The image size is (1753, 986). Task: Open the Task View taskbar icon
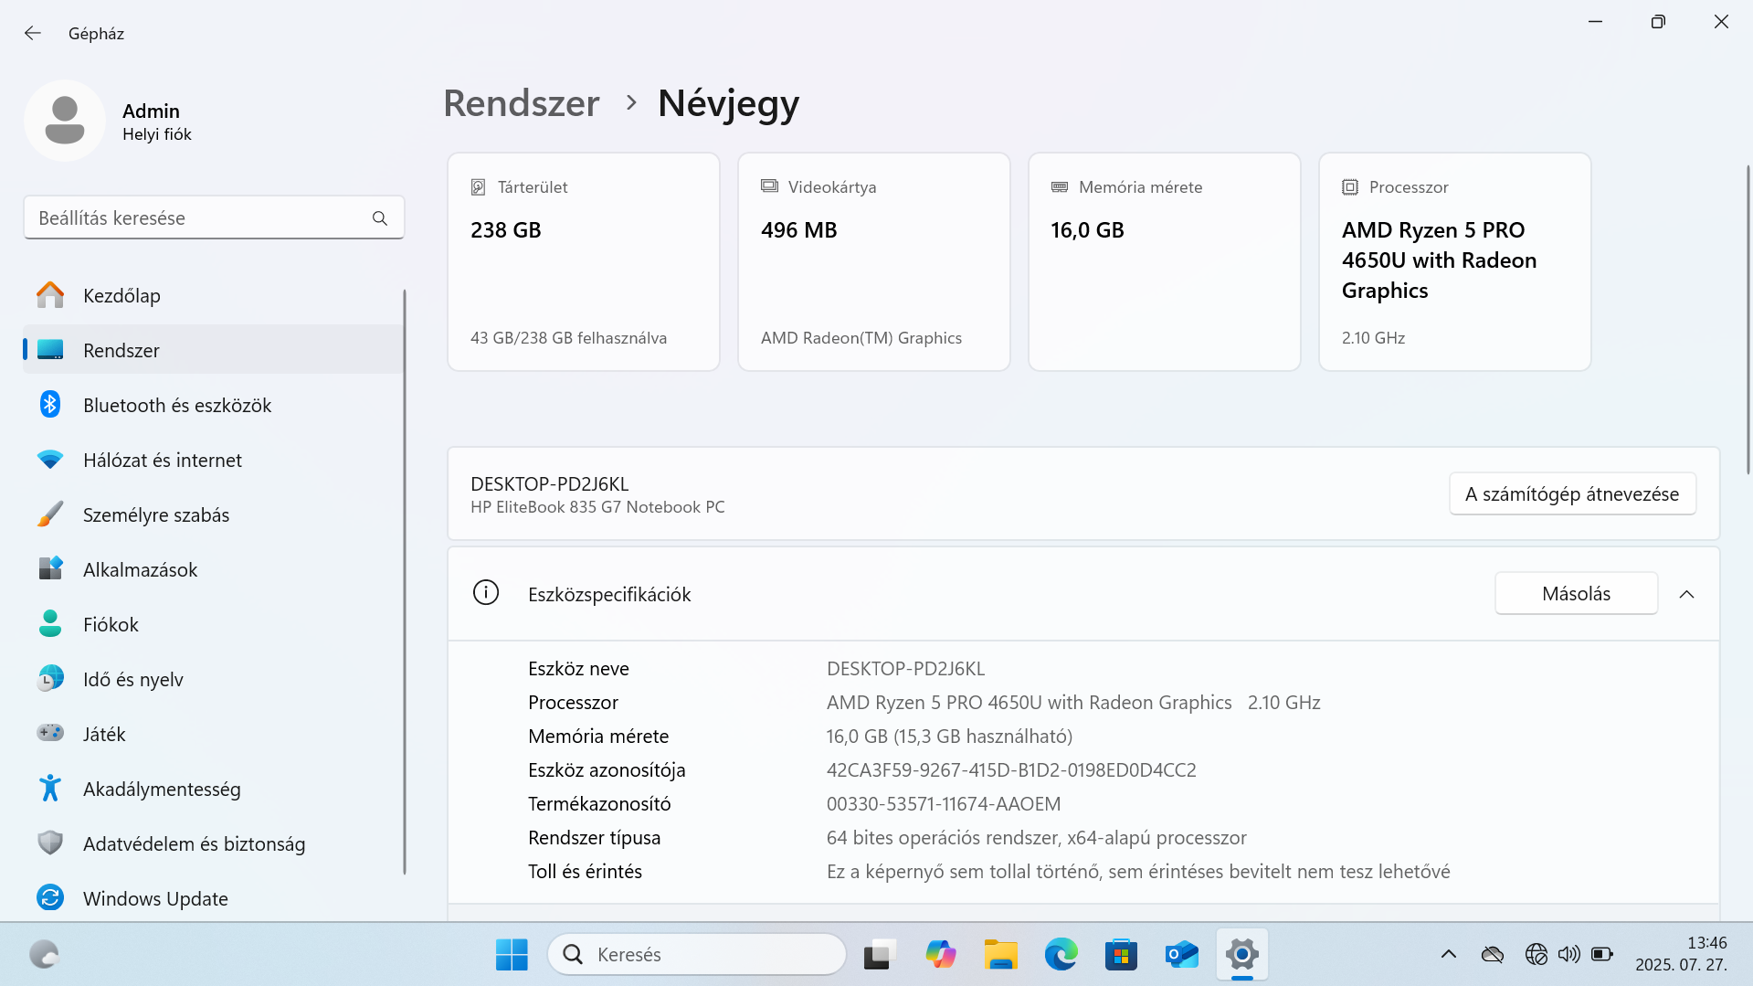coord(879,955)
